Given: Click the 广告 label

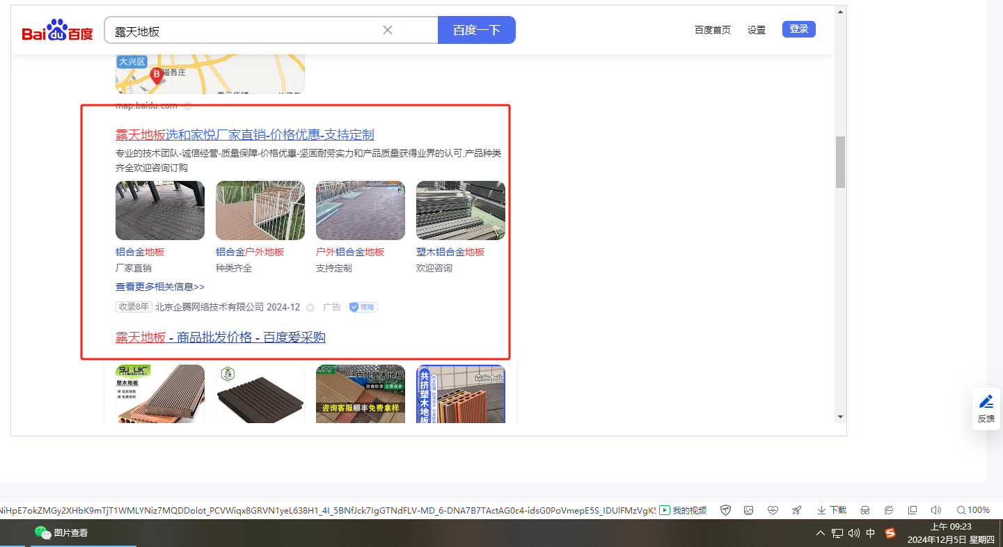Looking at the screenshot, I should click(332, 307).
